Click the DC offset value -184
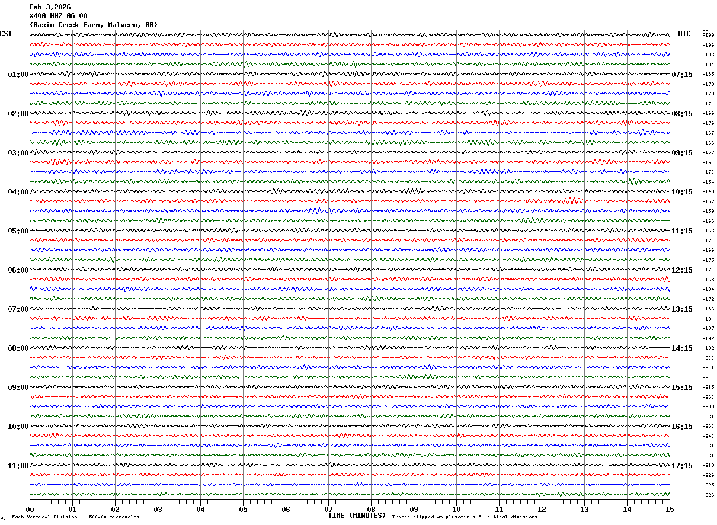This screenshot has height=525, width=717. point(708,290)
